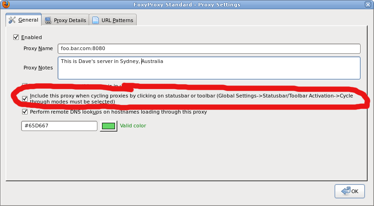
Task: Toggle Perform remote DNS lookups checkbox
Action: pos(25,112)
